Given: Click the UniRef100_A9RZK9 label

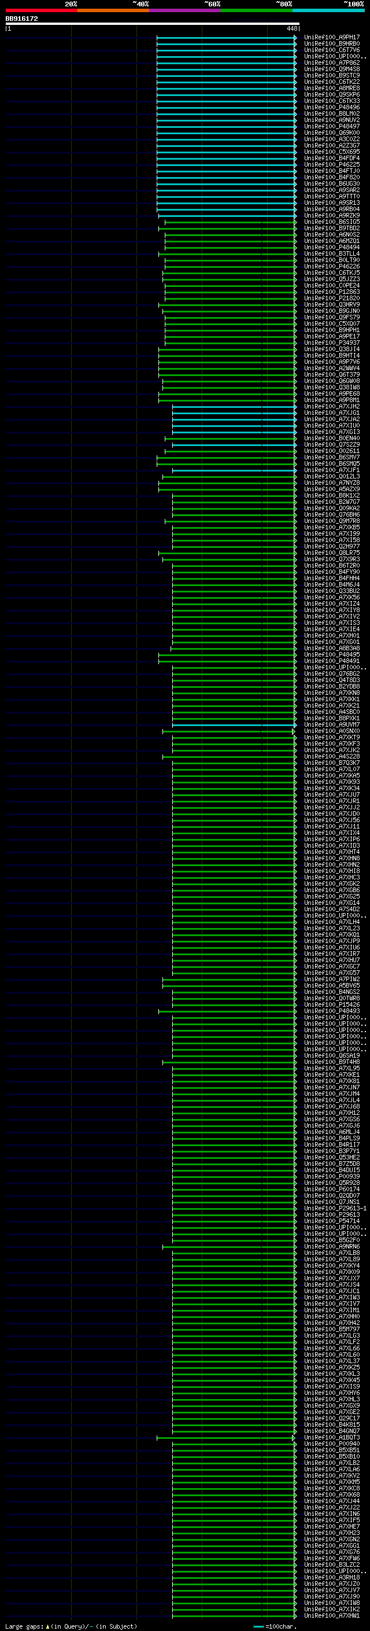Looking at the screenshot, I should click(x=332, y=215).
